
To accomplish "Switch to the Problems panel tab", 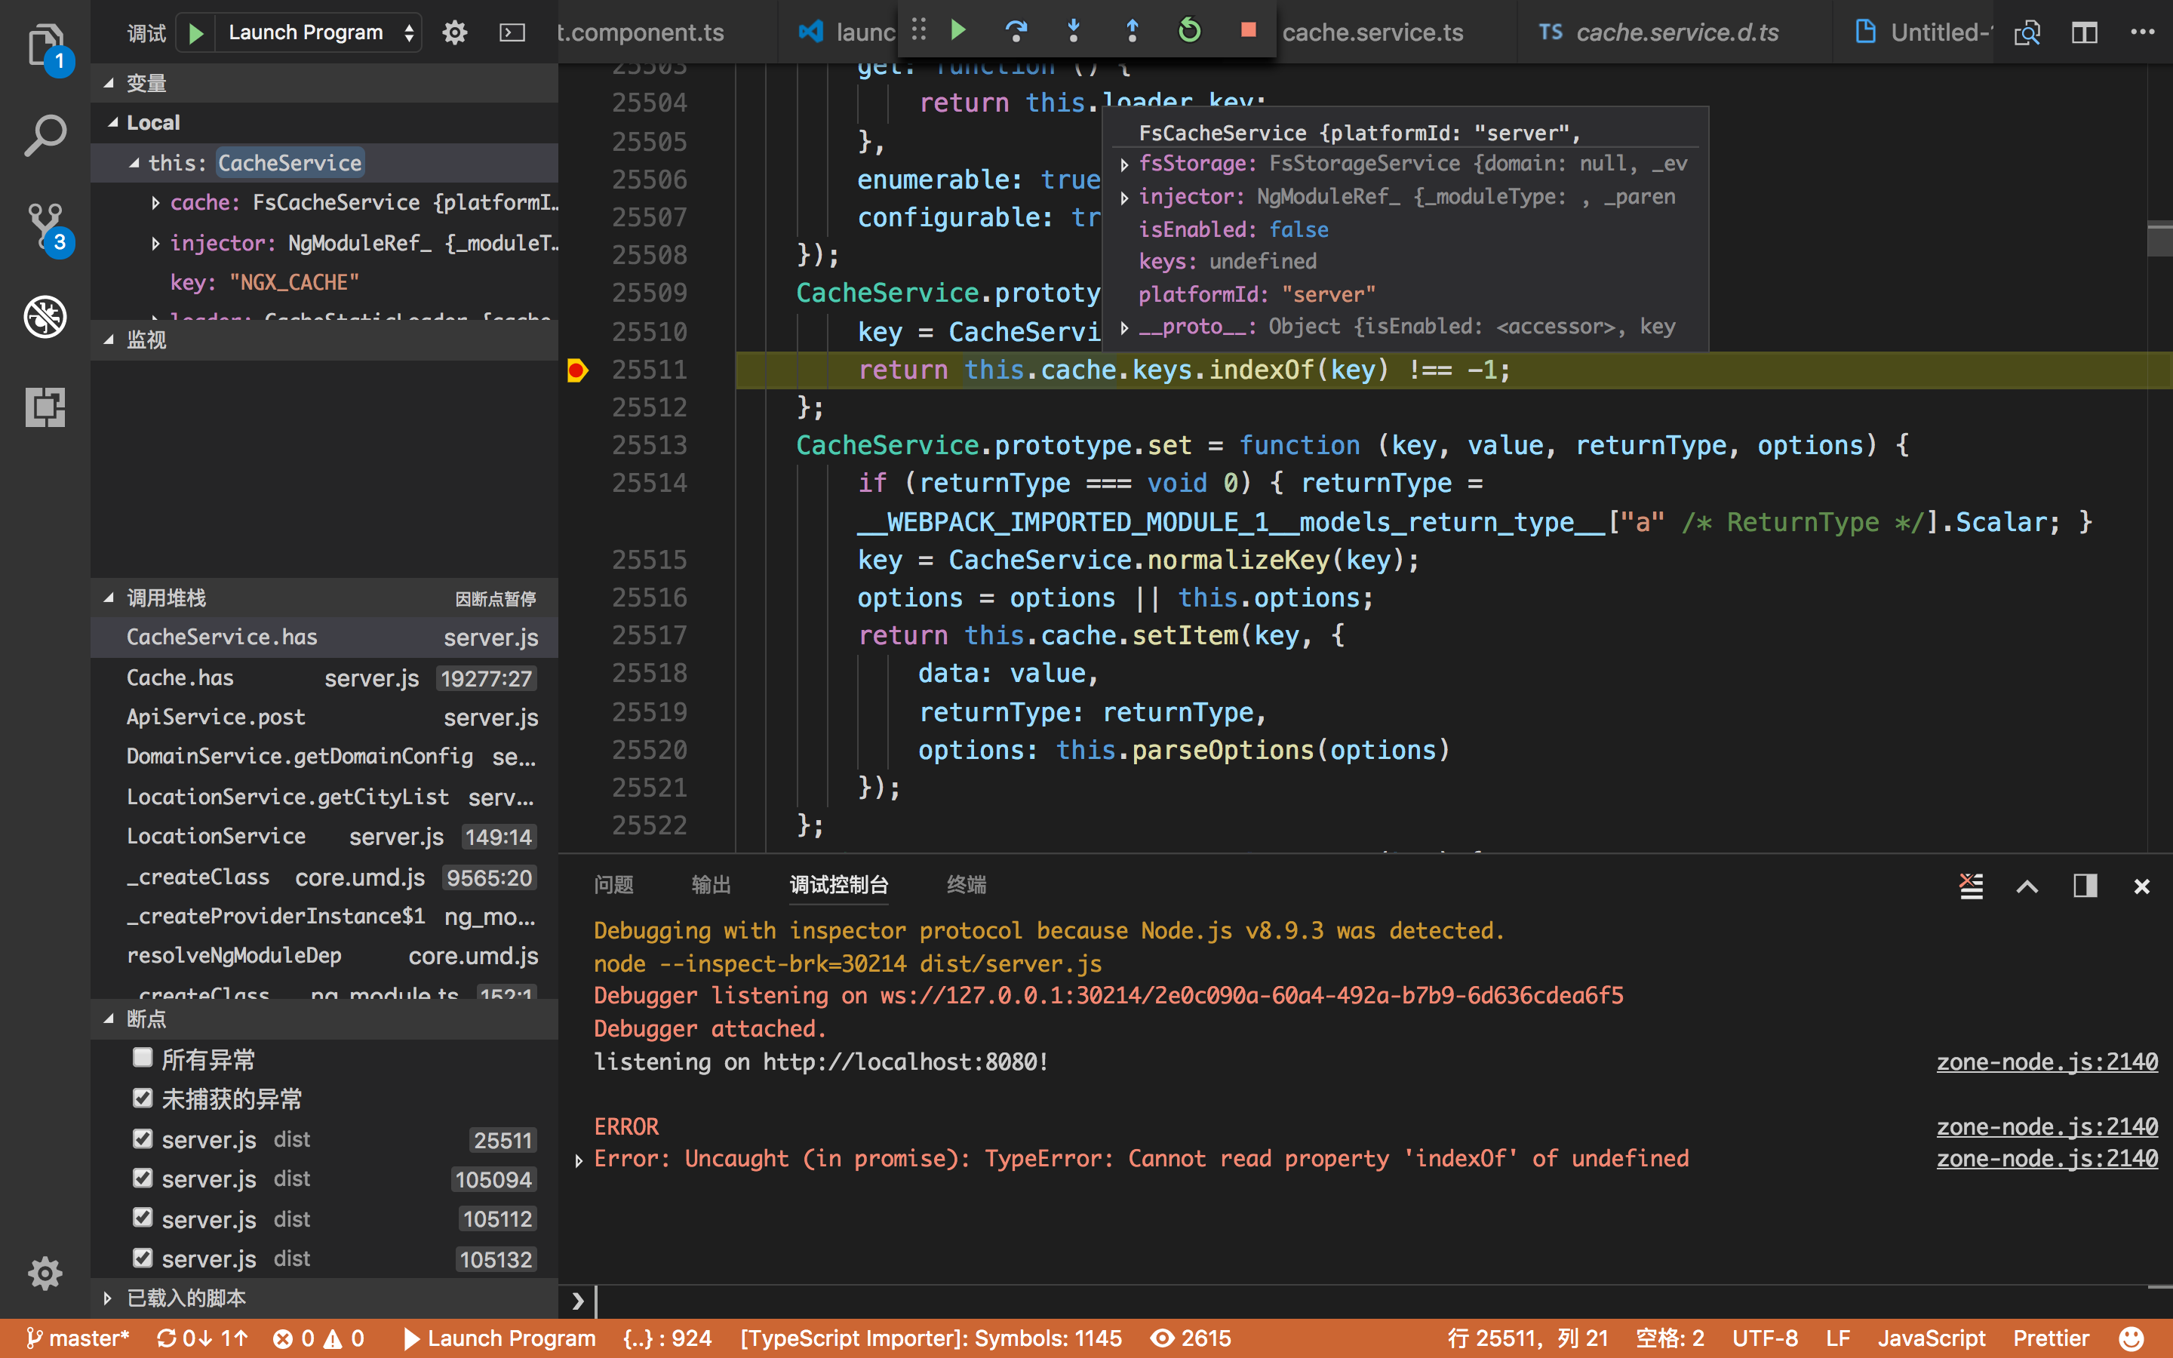I will point(614,886).
